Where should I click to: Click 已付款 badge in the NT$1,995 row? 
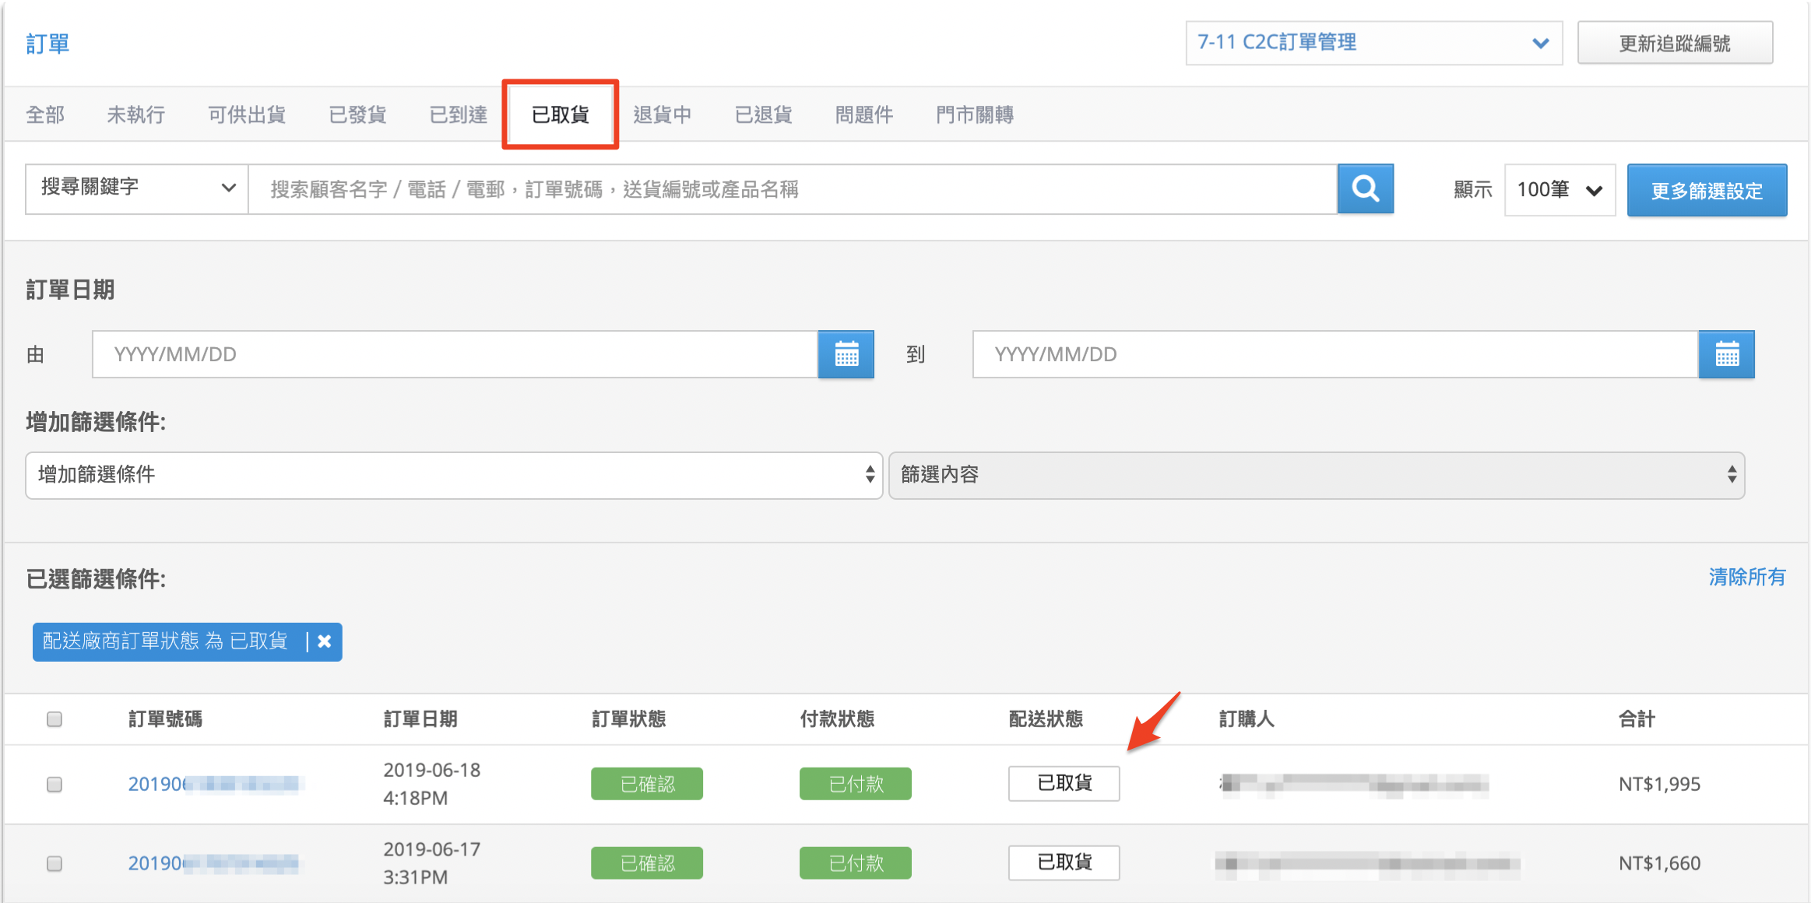(856, 784)
